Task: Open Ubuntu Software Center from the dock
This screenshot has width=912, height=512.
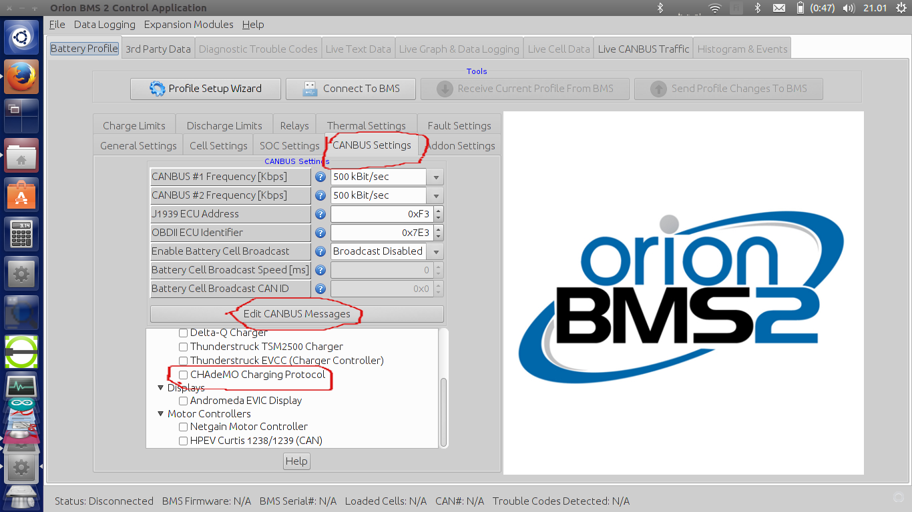Action: (21, 195)
